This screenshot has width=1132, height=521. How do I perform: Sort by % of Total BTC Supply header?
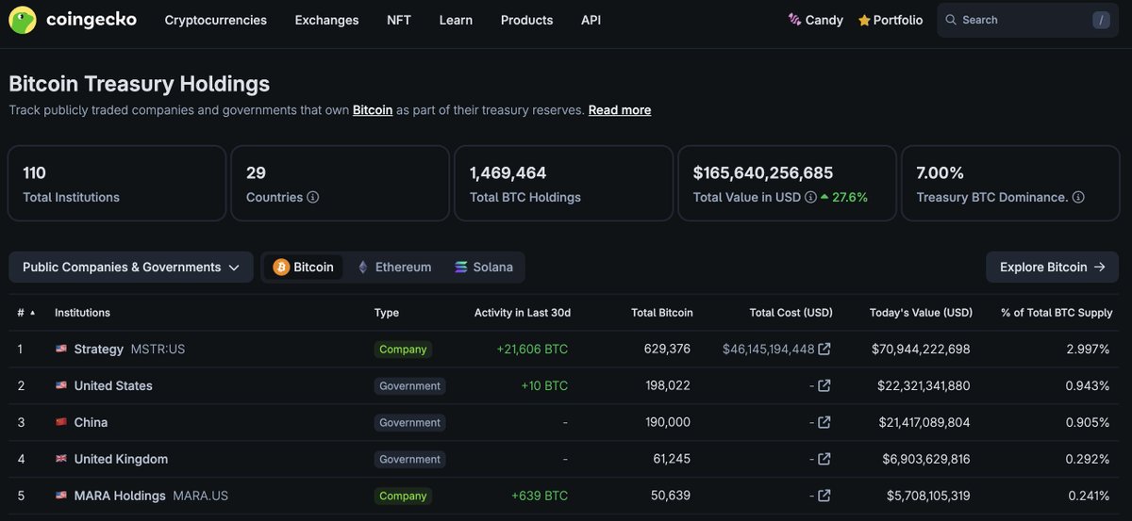1057,313
